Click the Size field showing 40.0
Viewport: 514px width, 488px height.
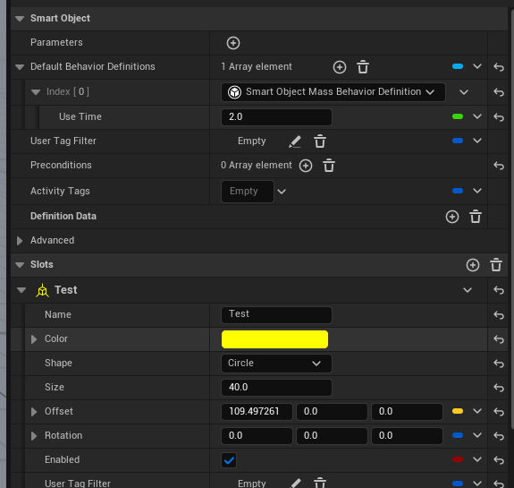(276, 388)
